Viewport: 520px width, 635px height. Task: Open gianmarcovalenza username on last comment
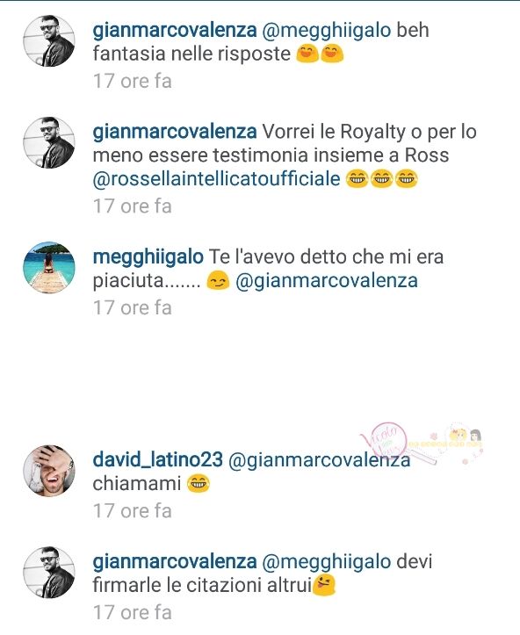click(x=175, y=562)
